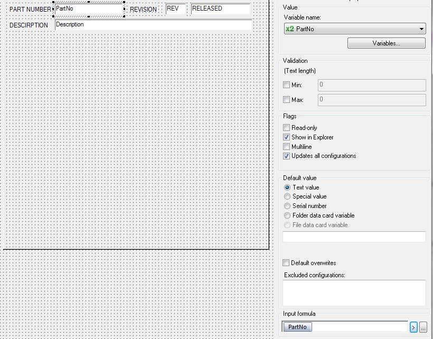Select the Special value radio option

(287, 196)
